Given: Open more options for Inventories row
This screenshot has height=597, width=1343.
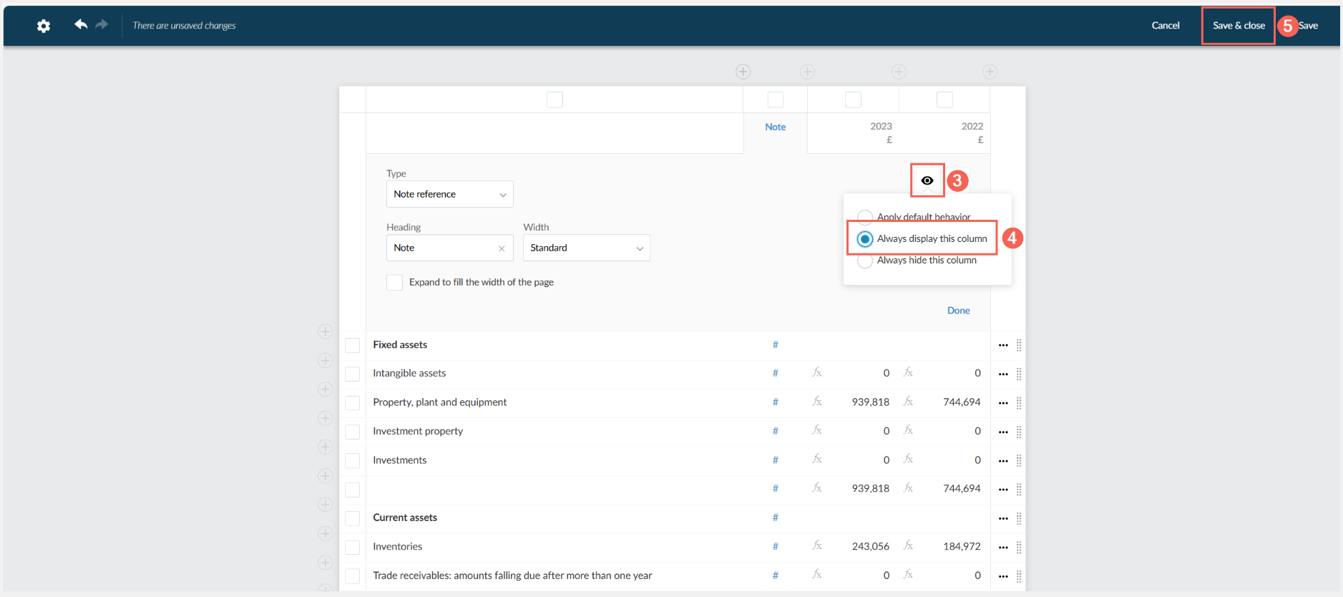Looking at the screenshot, I should (x=1003, y=547).
